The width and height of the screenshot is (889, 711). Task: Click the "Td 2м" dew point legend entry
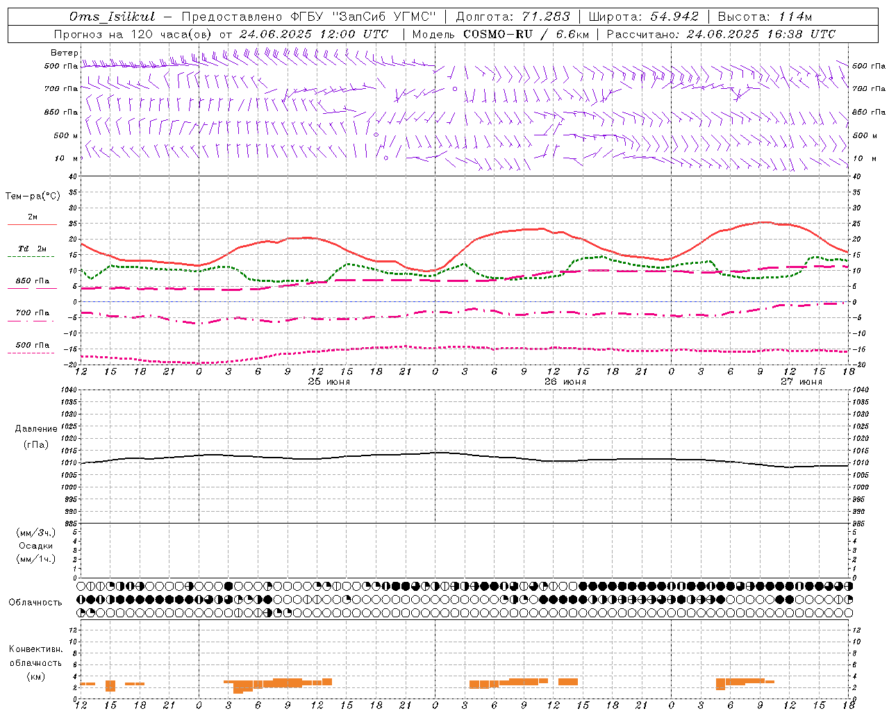coord(32,251)
